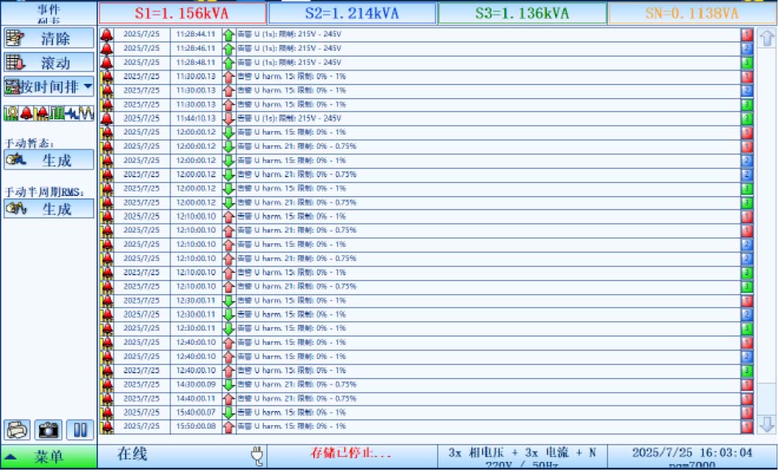Screen dimensions: 778x470
Task: Toggle the pause button
Action: click(80, 430)
